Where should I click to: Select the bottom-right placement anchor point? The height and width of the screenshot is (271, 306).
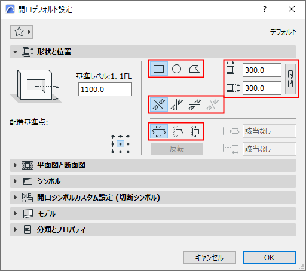(x=128, y=152)
